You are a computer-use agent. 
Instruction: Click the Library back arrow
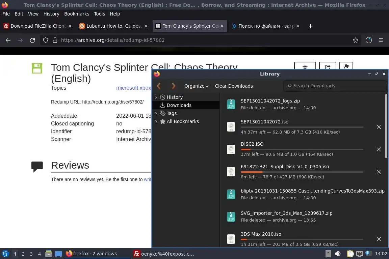pyautogui.click(x=159, y=86)
